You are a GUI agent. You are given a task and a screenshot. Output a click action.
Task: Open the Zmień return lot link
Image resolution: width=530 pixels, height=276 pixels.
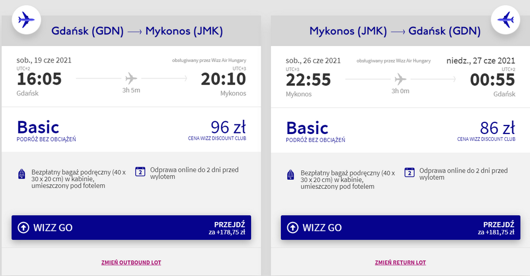coord(401,262)
